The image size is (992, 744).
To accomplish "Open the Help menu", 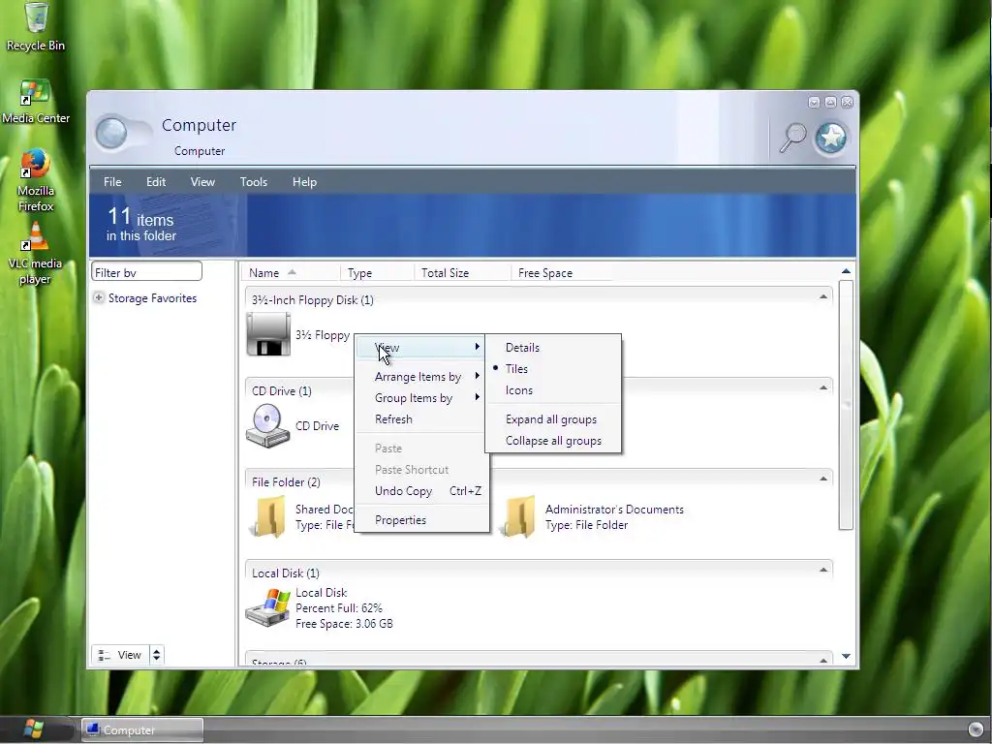I will [x=304, y=182].
